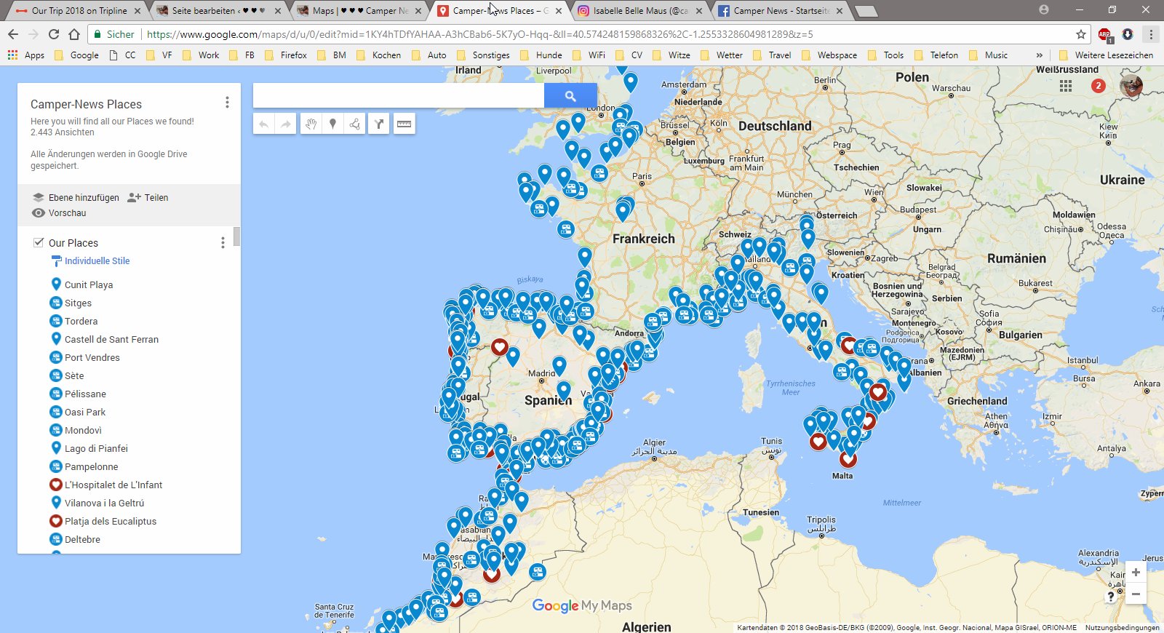Select Lago di Pianfei list entry
The image size is (1164, 633).
96,448
